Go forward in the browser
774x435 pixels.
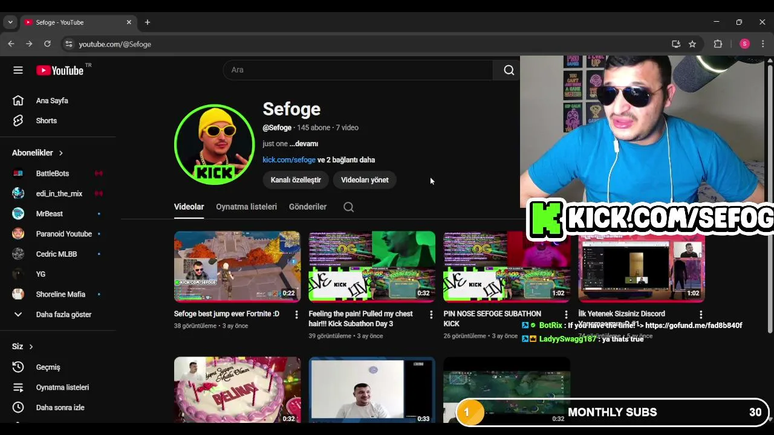(29, 44)
